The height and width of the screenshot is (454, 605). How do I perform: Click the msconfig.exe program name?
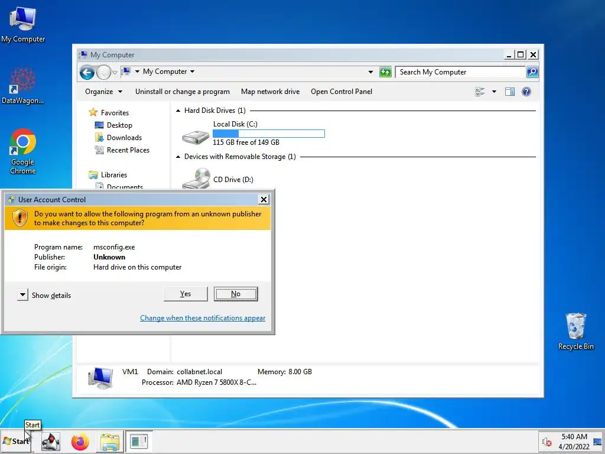[x=114, y=247]
